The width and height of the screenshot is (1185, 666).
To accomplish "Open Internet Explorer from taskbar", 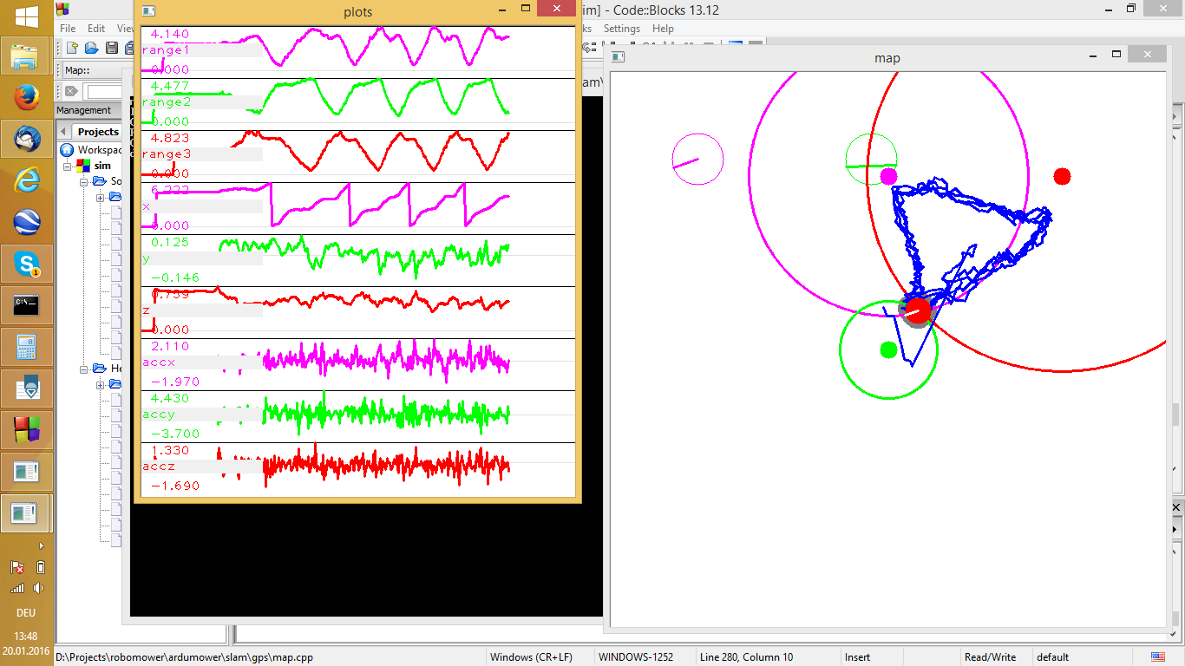I will tap(26, 180).
